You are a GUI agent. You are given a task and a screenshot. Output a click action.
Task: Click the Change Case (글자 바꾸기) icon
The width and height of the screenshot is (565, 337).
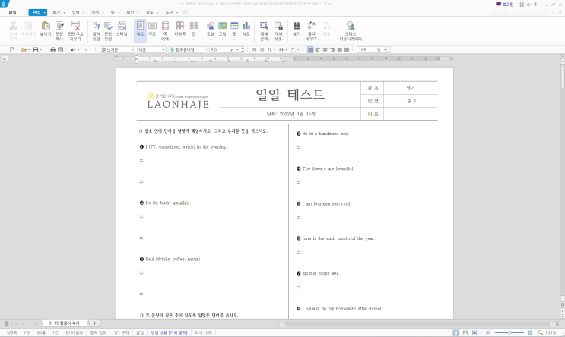[x=311, y=26]
